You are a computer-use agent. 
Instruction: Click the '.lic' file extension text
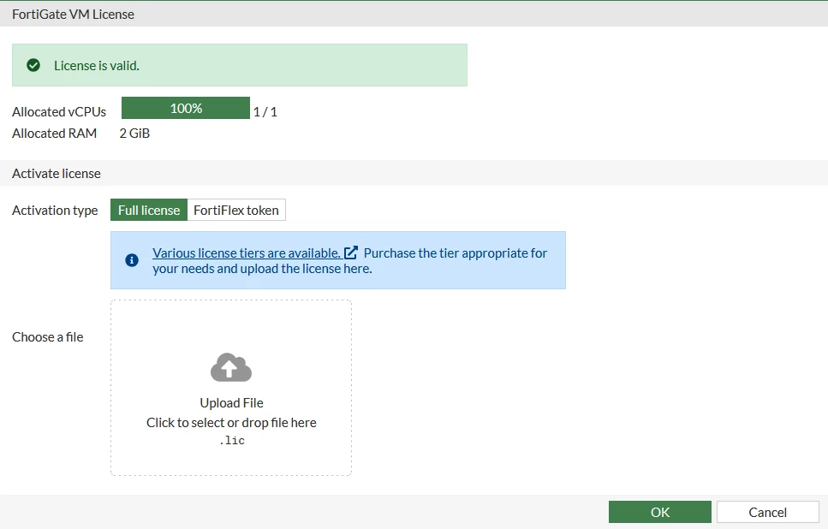232,440
